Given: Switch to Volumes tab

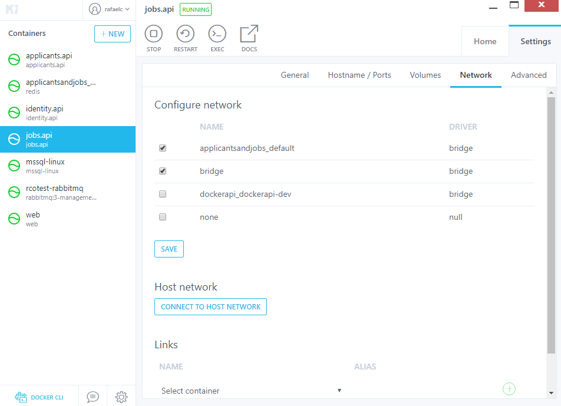Looking at the screenshot, I should (425, 75).
